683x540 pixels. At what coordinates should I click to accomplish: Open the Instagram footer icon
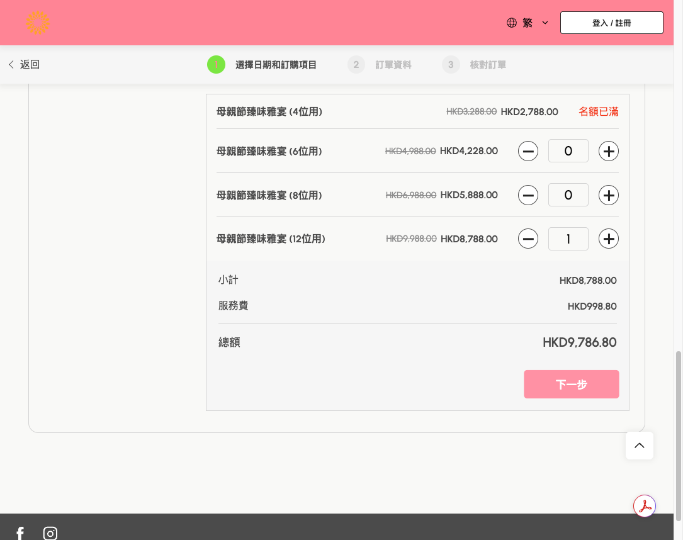pyautogui.click(x=50, y=534)
